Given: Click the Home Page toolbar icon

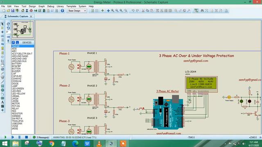Looking at the screenshot, I should point(23,11).
